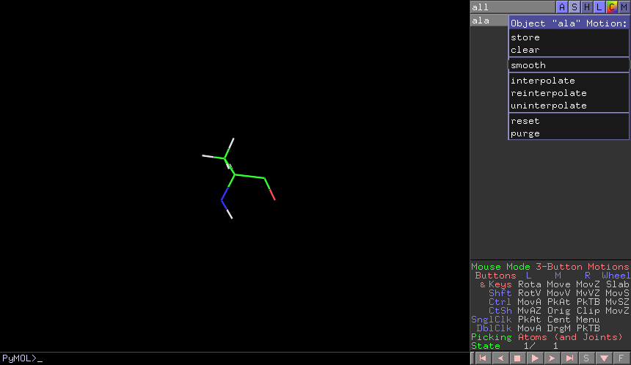Toggle fullscreen with the F button
This screenshot has width=631, height=365.
tap(621, 358)
